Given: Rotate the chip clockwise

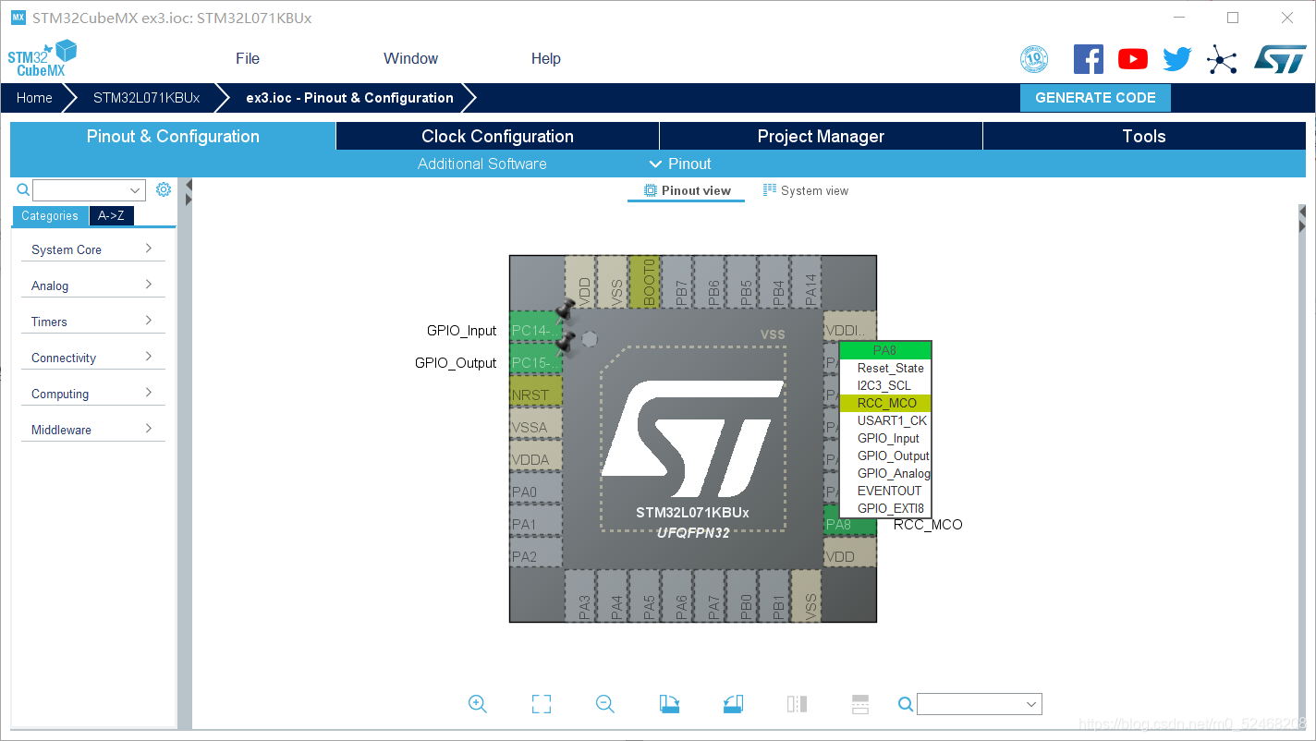Looking at the screenshot, I should point(669,704).
